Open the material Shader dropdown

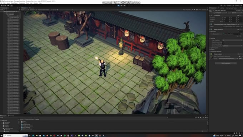[228, 59]
